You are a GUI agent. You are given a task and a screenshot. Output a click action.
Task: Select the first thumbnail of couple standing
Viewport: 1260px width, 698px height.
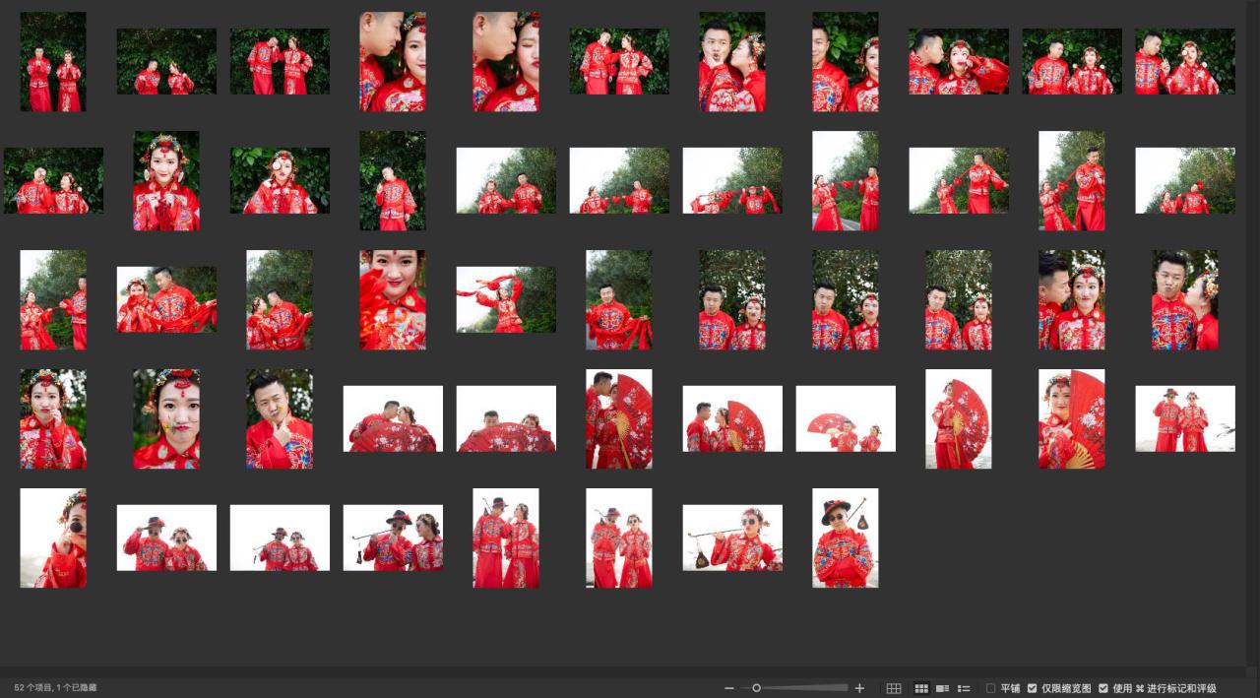tap(53, 61)
